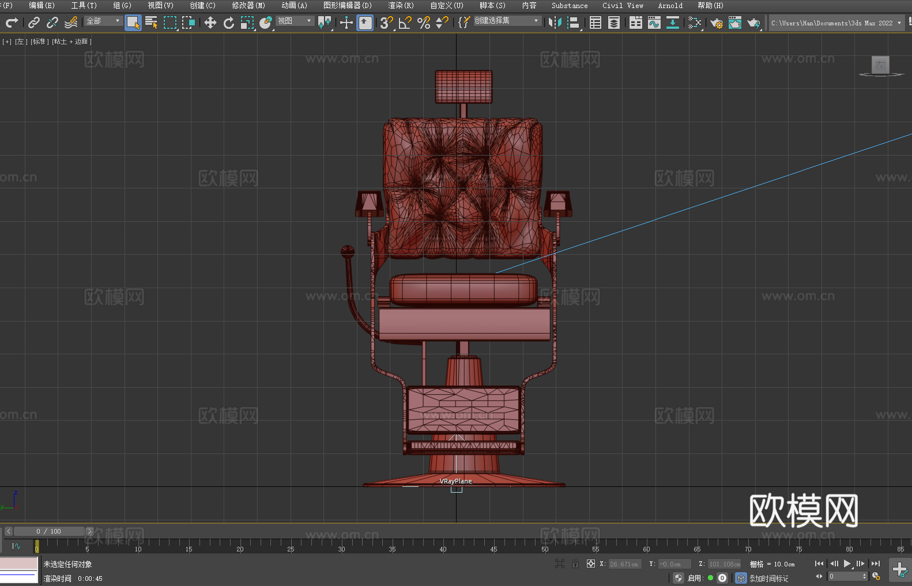This screenshot has height=586, width=912.
Task: Toggle Spinner Snap
Action: click(442, 22)
